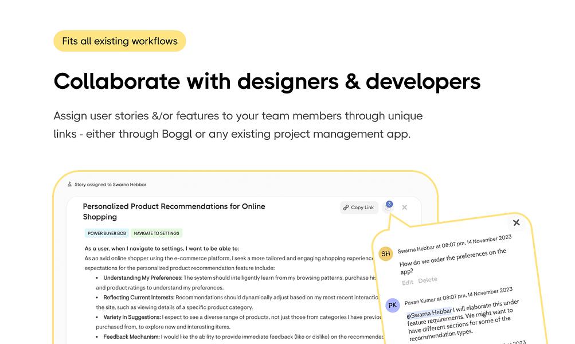The height and width of the screenshot is (344, 575).
Task: Delete Swarna Hebbar's comment
Action: pyautogui.click(x=428, y=280)
